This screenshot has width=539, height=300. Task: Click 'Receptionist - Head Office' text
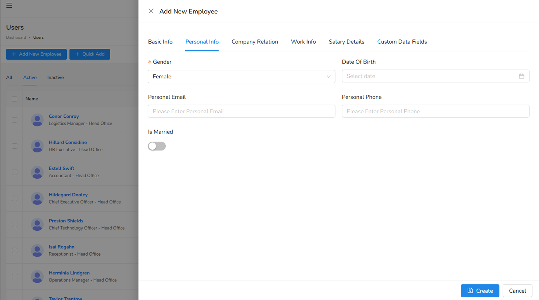click(x=75, y=254)
